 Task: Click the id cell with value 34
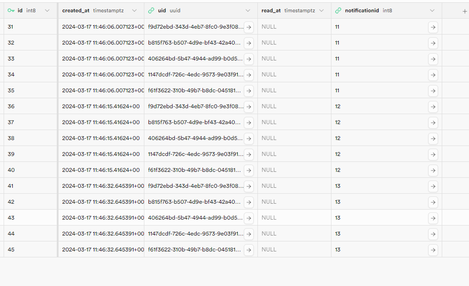coord(11,75)
